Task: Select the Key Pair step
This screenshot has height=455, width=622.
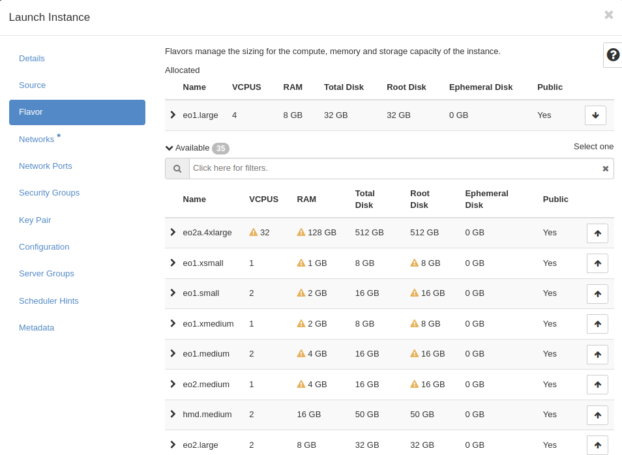Action: [x=35, y=220]
